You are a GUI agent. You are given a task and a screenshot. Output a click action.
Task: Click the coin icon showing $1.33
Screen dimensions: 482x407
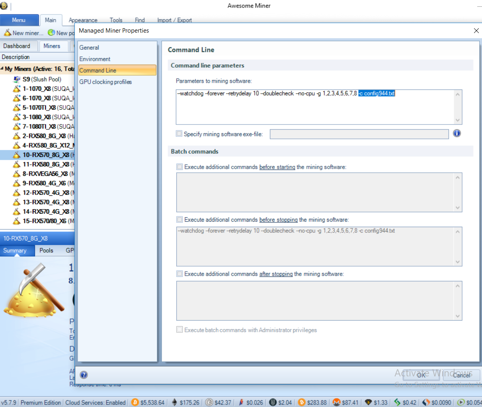click(x=368, y=402)
